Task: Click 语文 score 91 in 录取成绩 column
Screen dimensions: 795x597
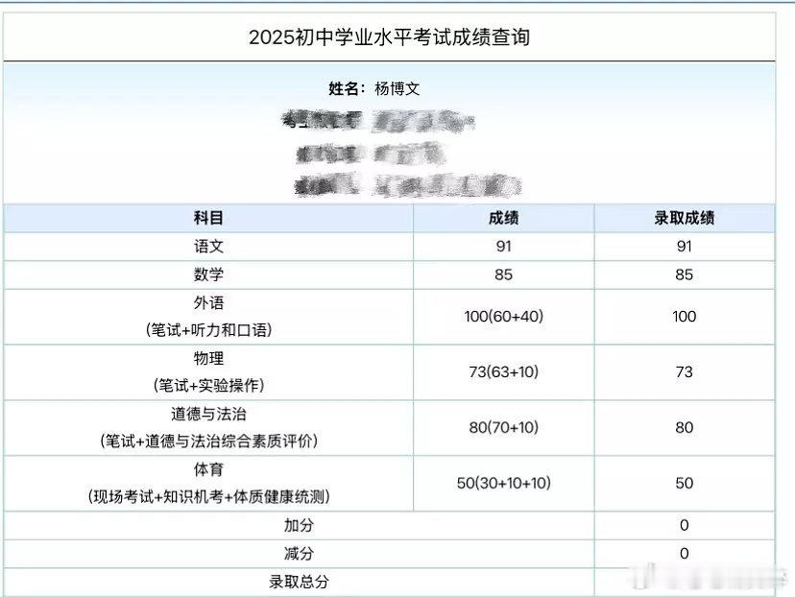Action: [684, 247]
